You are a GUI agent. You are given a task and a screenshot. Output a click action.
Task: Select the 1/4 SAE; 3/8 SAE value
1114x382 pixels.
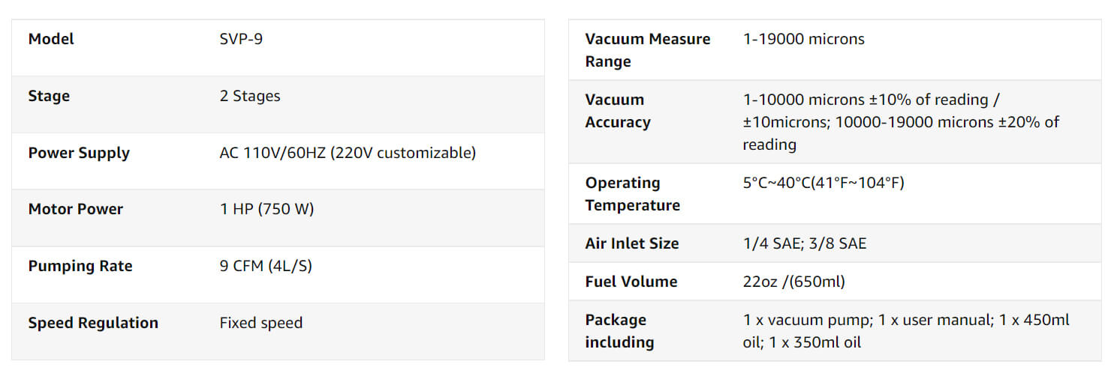point(805,243)
